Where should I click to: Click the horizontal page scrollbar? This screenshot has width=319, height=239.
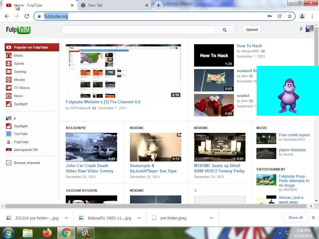156,206
